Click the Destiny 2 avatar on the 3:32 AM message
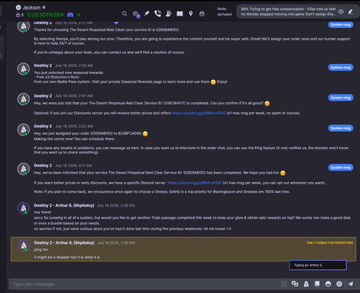The height and width of the screenshot is (293, 360). [x=23, y=130]
